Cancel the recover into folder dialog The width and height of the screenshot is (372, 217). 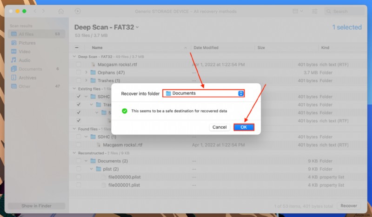click(219, 127)
